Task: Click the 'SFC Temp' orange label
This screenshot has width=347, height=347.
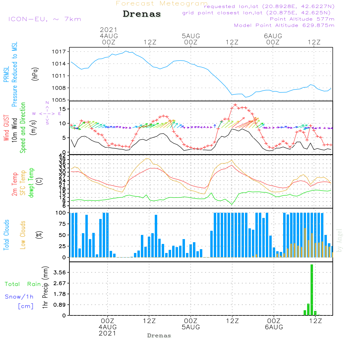Action: pos(23,183)
